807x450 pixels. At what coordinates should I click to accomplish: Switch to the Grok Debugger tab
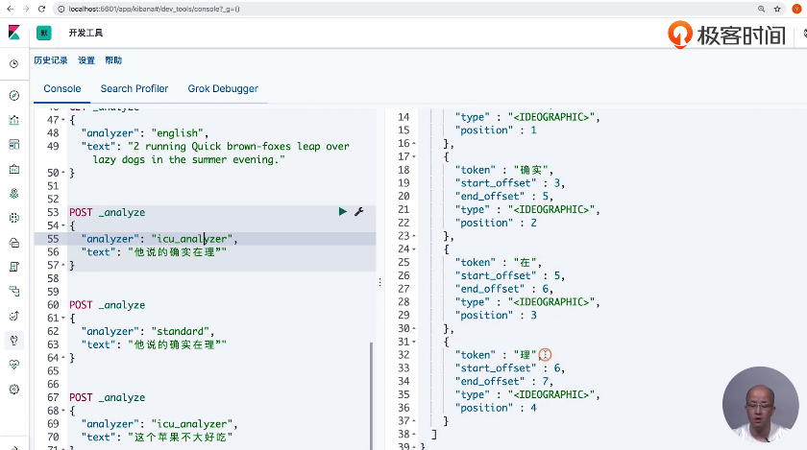point(223,88)
